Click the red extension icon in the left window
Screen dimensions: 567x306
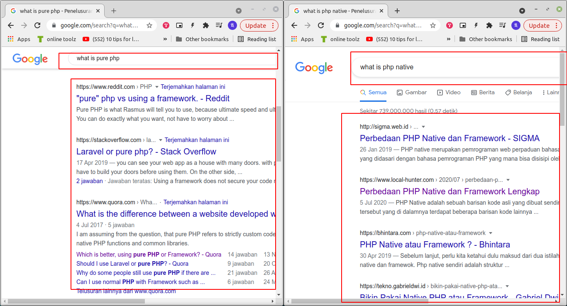[166, 25]
